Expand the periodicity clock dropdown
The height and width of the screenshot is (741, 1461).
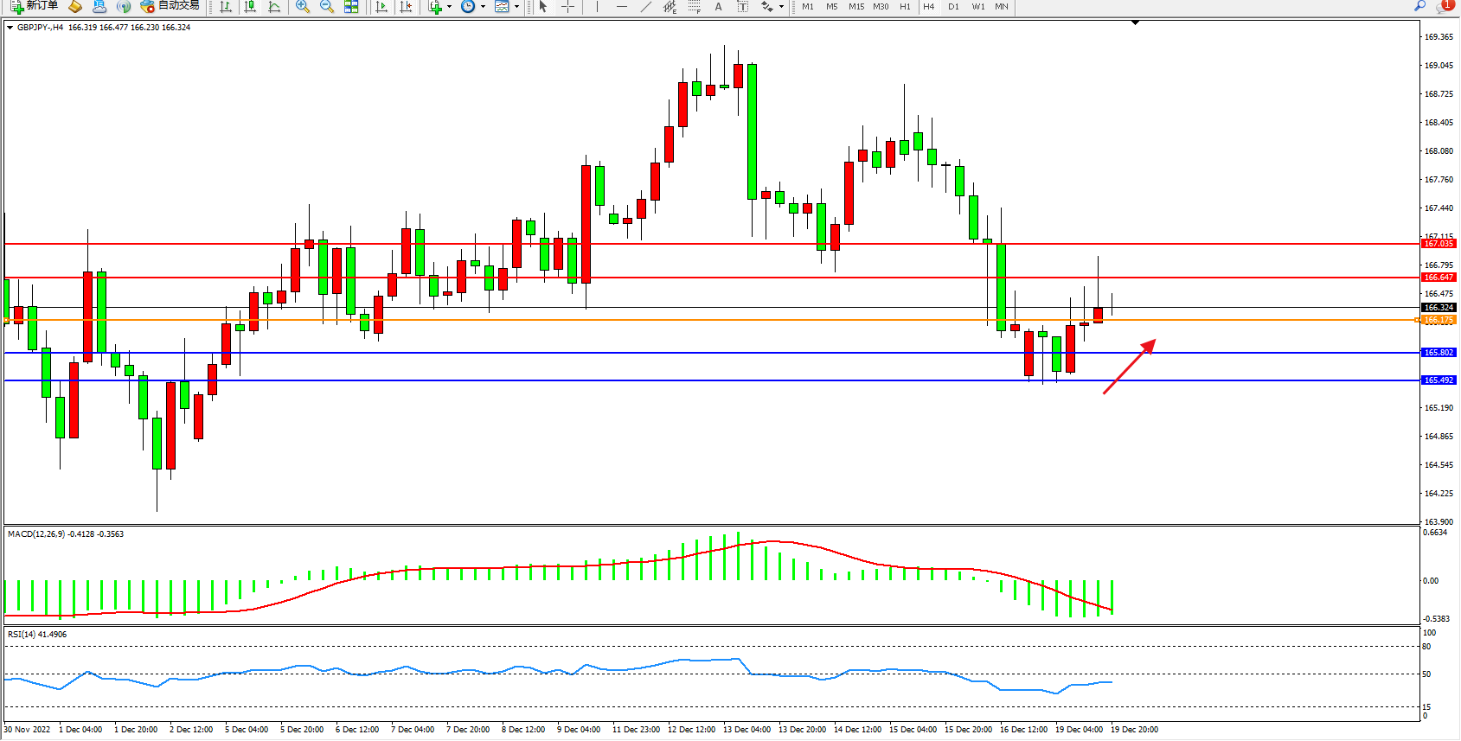[x=483, y=7]
